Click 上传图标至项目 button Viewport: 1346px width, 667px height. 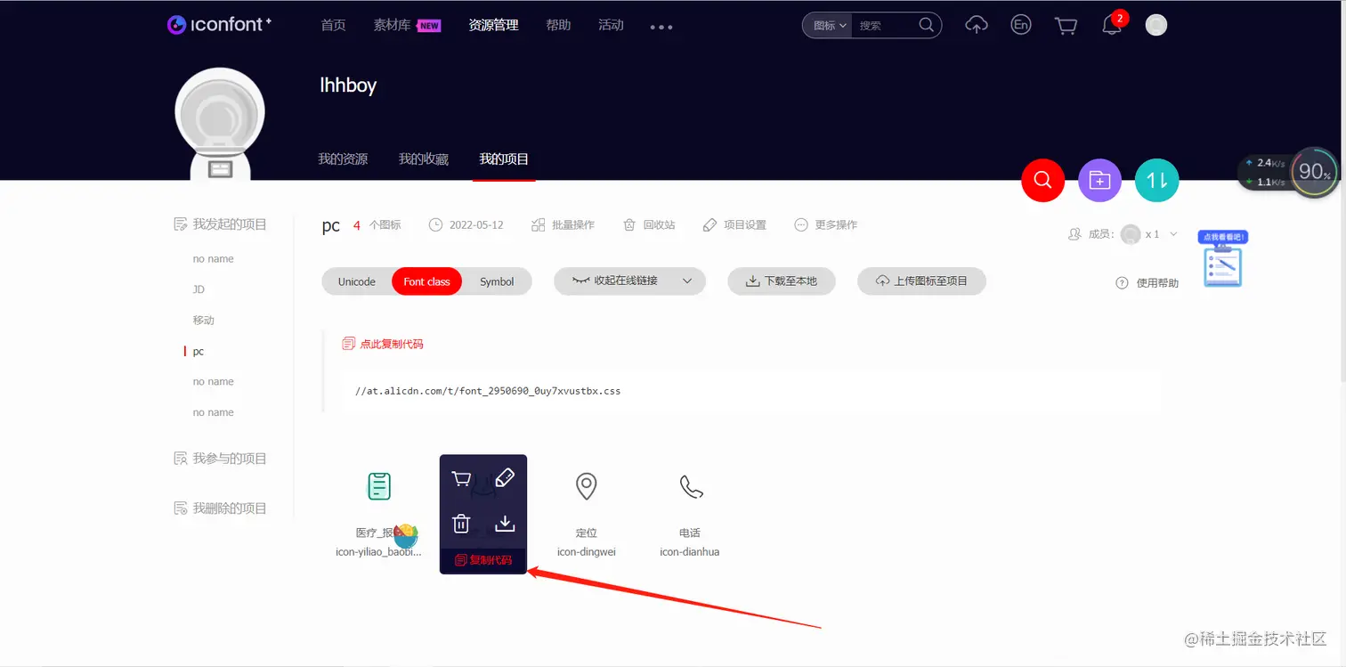point(921,281)
